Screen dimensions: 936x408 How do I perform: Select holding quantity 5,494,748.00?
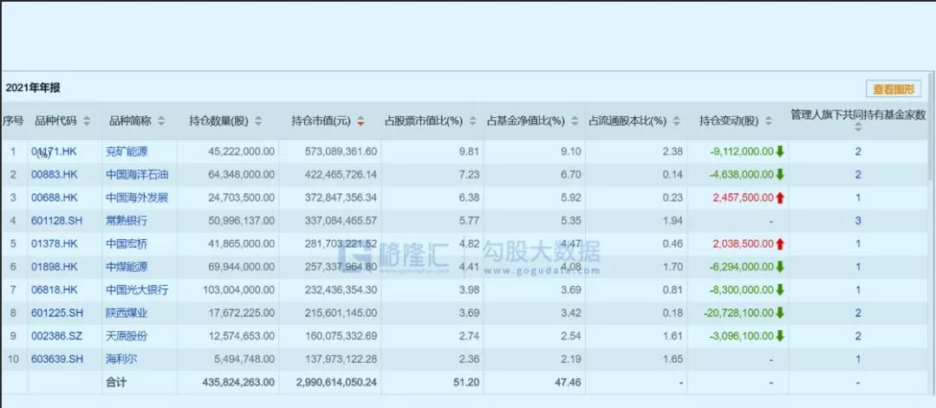pos(244,359)
